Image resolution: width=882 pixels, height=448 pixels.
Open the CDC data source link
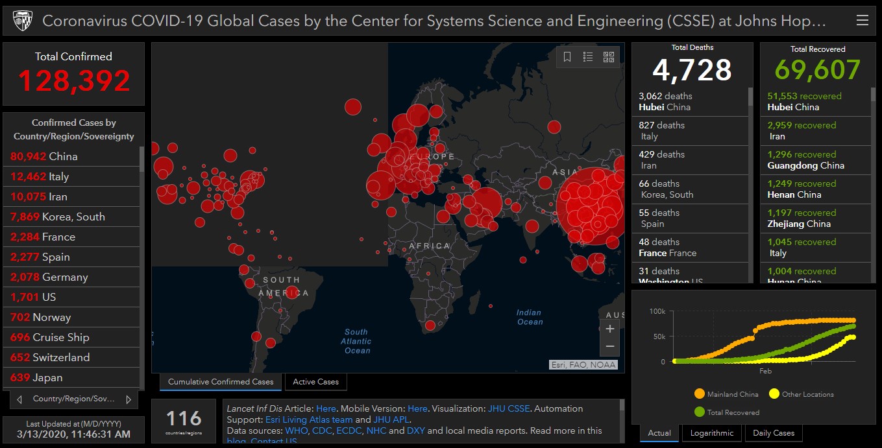(322, 430)
